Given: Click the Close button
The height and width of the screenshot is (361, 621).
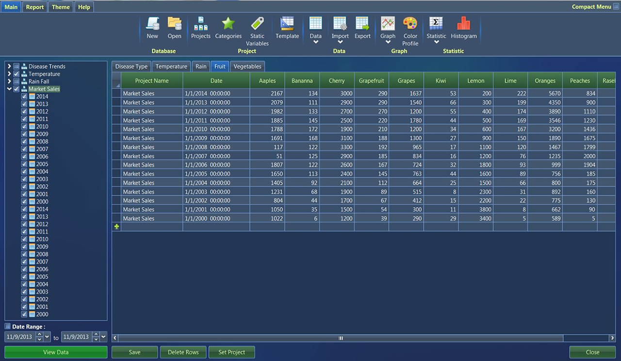Looking at the screenshot, I should tap(592, 352).
